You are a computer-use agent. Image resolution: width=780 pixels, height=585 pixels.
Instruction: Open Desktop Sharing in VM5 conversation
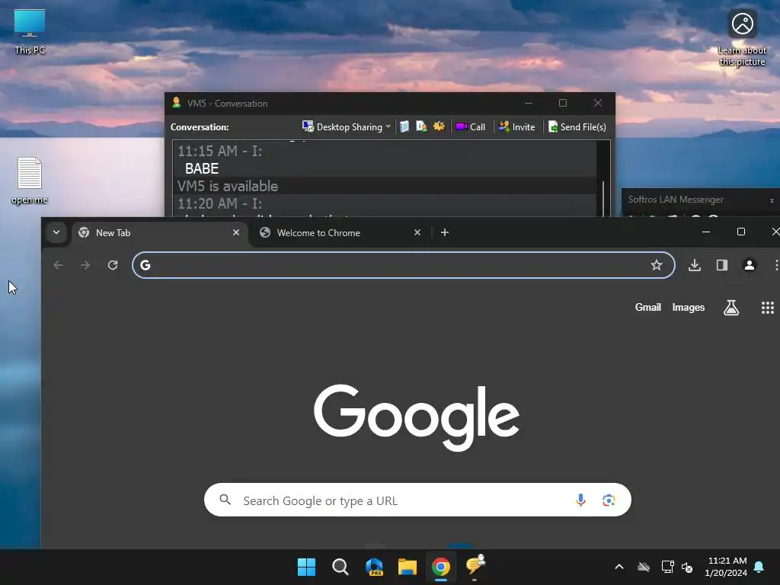342,127
